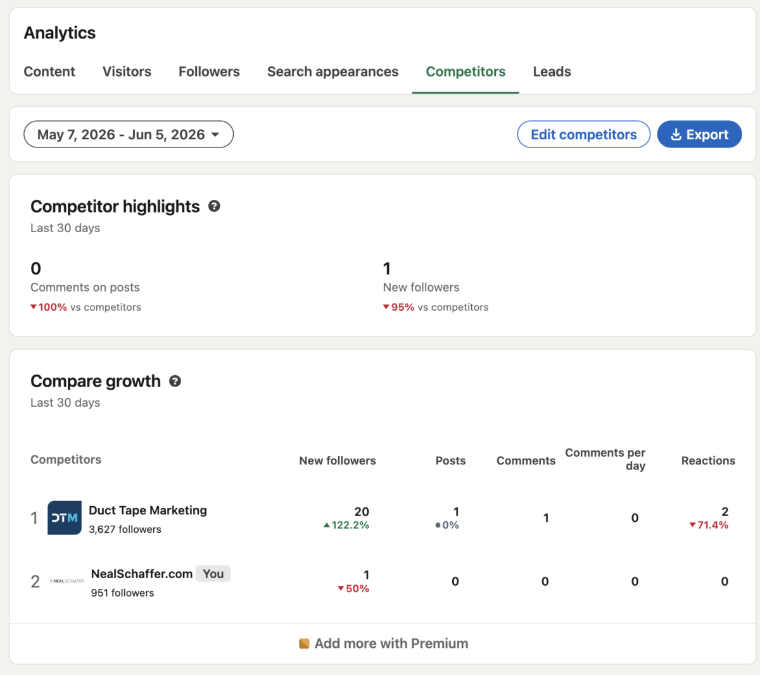Switch to the Followers tab

(209, 71)
